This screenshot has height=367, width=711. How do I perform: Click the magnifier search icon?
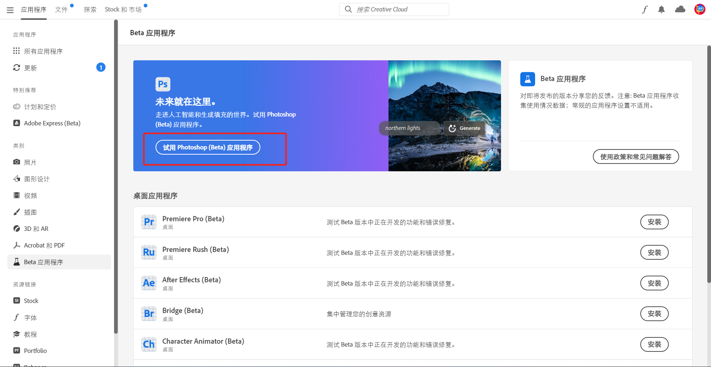[x=348, y=9]
